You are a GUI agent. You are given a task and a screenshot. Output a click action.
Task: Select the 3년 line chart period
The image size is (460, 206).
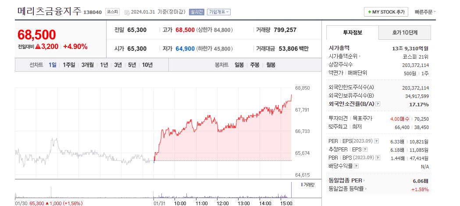[x=118, y=65]
